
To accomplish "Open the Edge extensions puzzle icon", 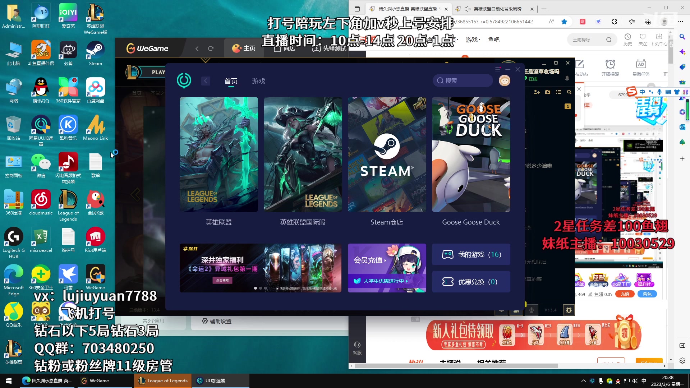I will (614, 22).
